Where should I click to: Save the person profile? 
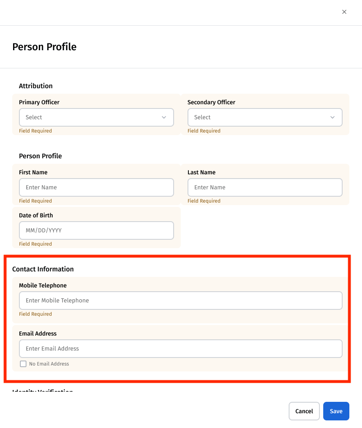click(x=336, y=411)
